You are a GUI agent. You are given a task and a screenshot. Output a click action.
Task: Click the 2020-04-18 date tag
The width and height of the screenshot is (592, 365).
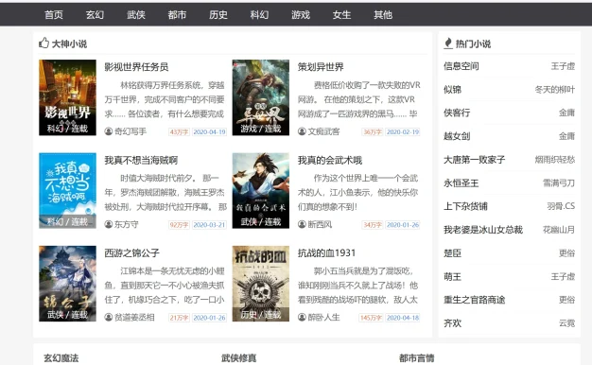(403, 318)
